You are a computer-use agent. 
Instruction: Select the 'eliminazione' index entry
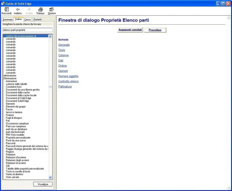pyautogui.click(x=10, y=76)
